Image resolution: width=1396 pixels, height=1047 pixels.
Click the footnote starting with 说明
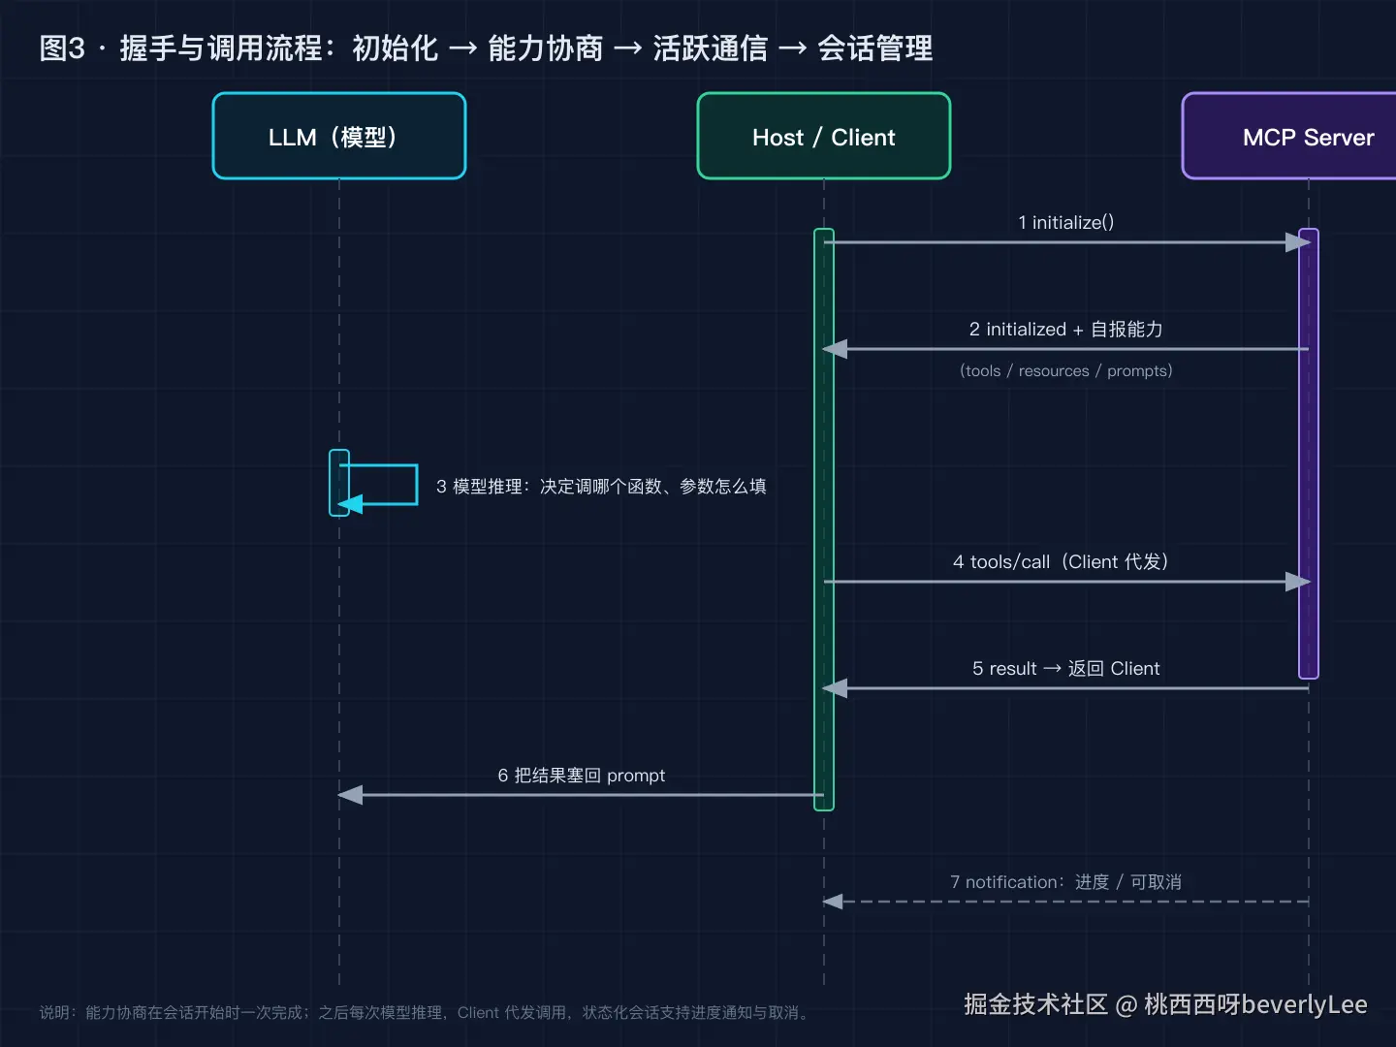[x=427, y=1012]
